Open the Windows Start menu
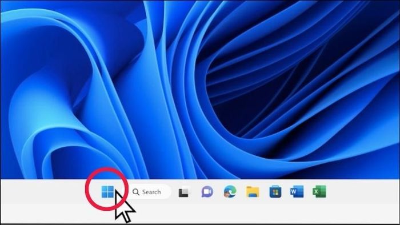Screen dimensions: 400x225 (107, 192)
